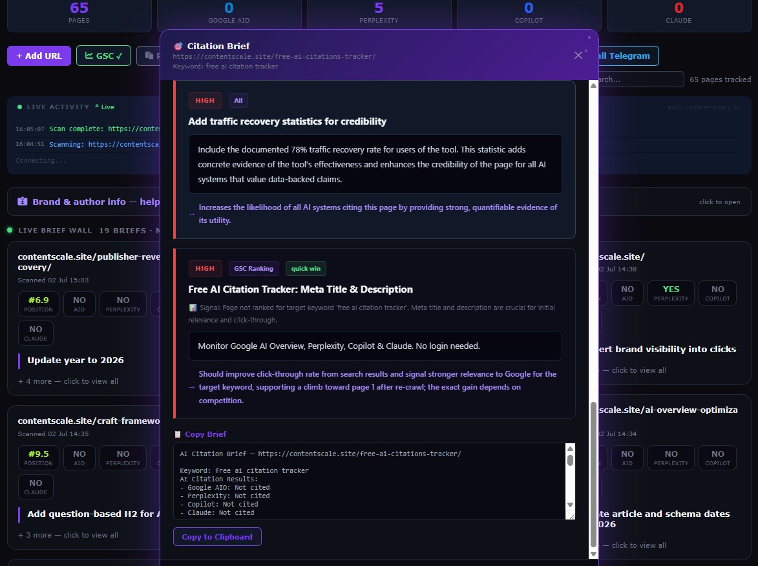This screenshot has width=758, height=566.
Task: Click NO CLAUDE badge on craft-framework card
Action: click(36, 487)
